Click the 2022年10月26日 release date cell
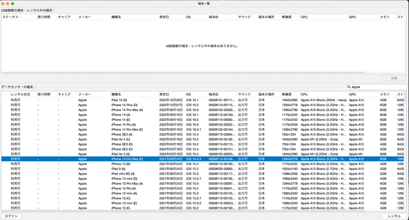This screenshot has height=220, width=409. point(171,100)
